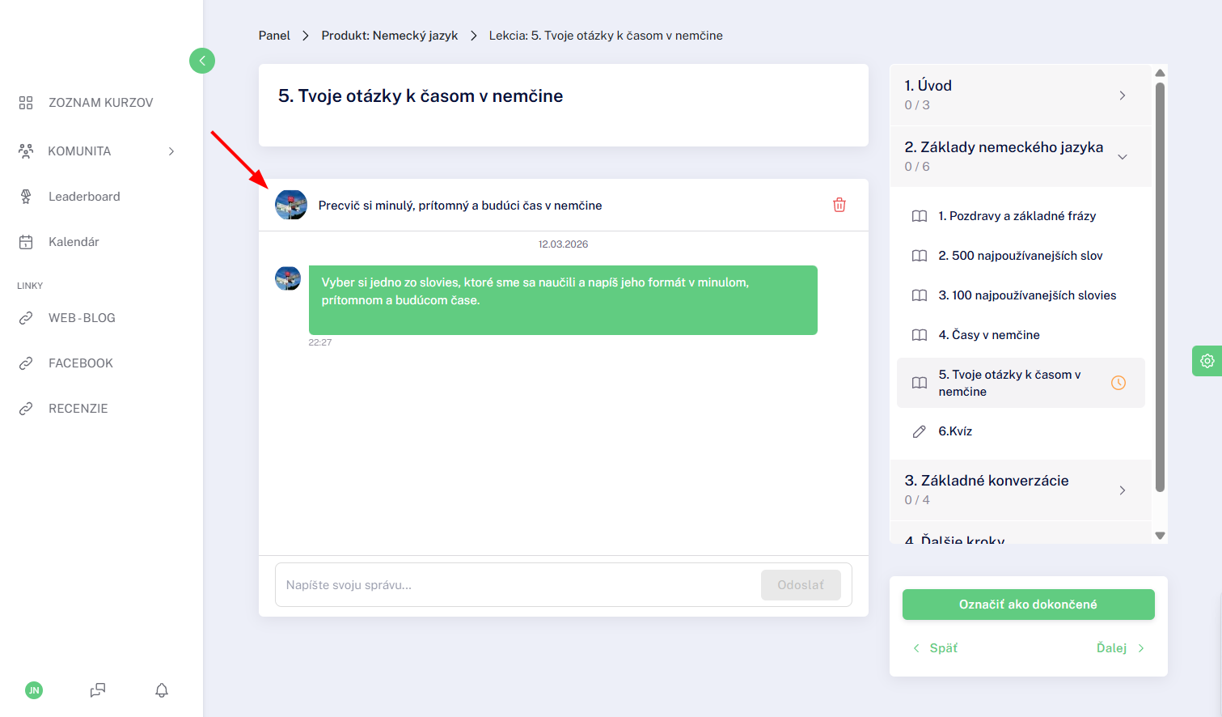Screen dimensions: 1222x717
Task: Click the orange clock status icon
Action: coord(1118,383)
